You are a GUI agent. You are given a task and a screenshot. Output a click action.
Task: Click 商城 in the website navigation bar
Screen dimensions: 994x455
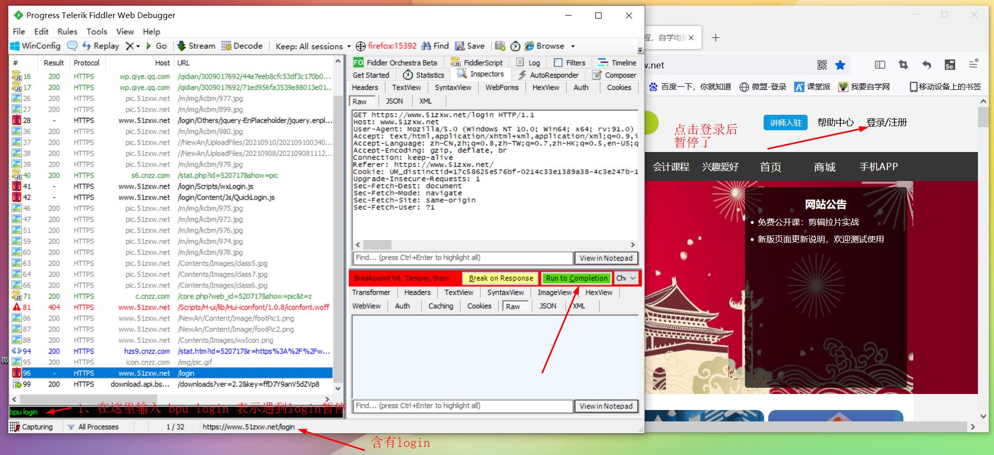coord(825,167)
